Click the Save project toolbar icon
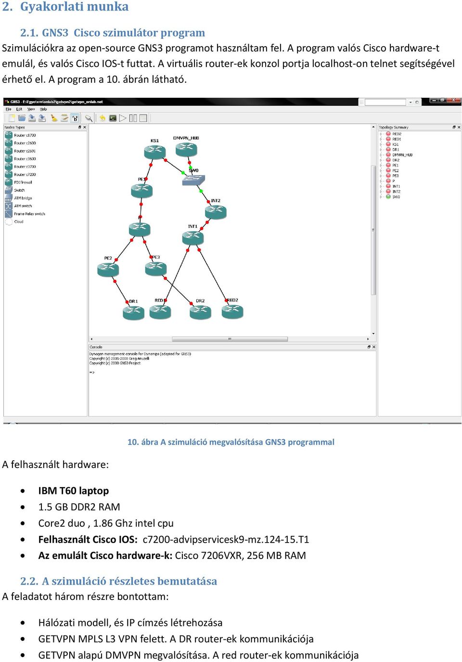 32,118
